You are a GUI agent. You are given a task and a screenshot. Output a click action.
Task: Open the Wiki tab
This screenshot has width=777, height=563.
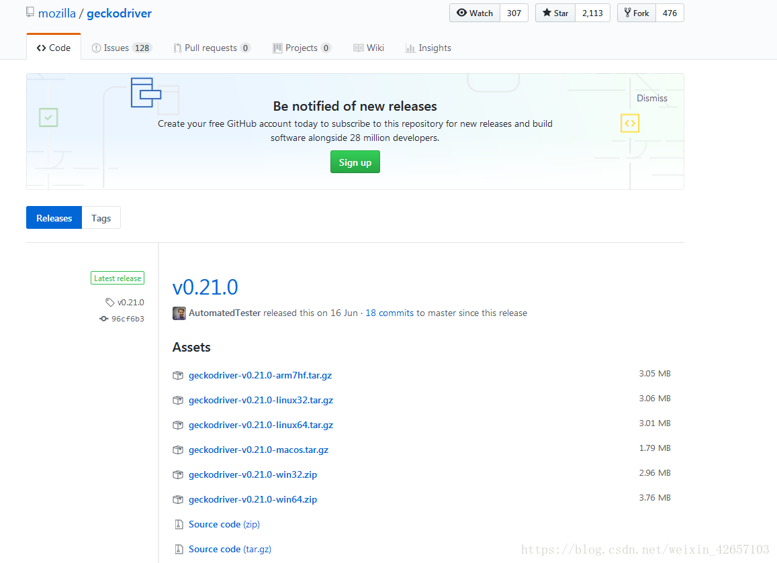point(369,48)
